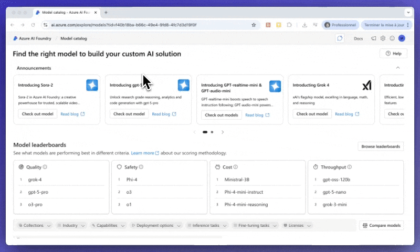
Task: Open browser menu three-dots icon
Action: (x=408, y=25)
